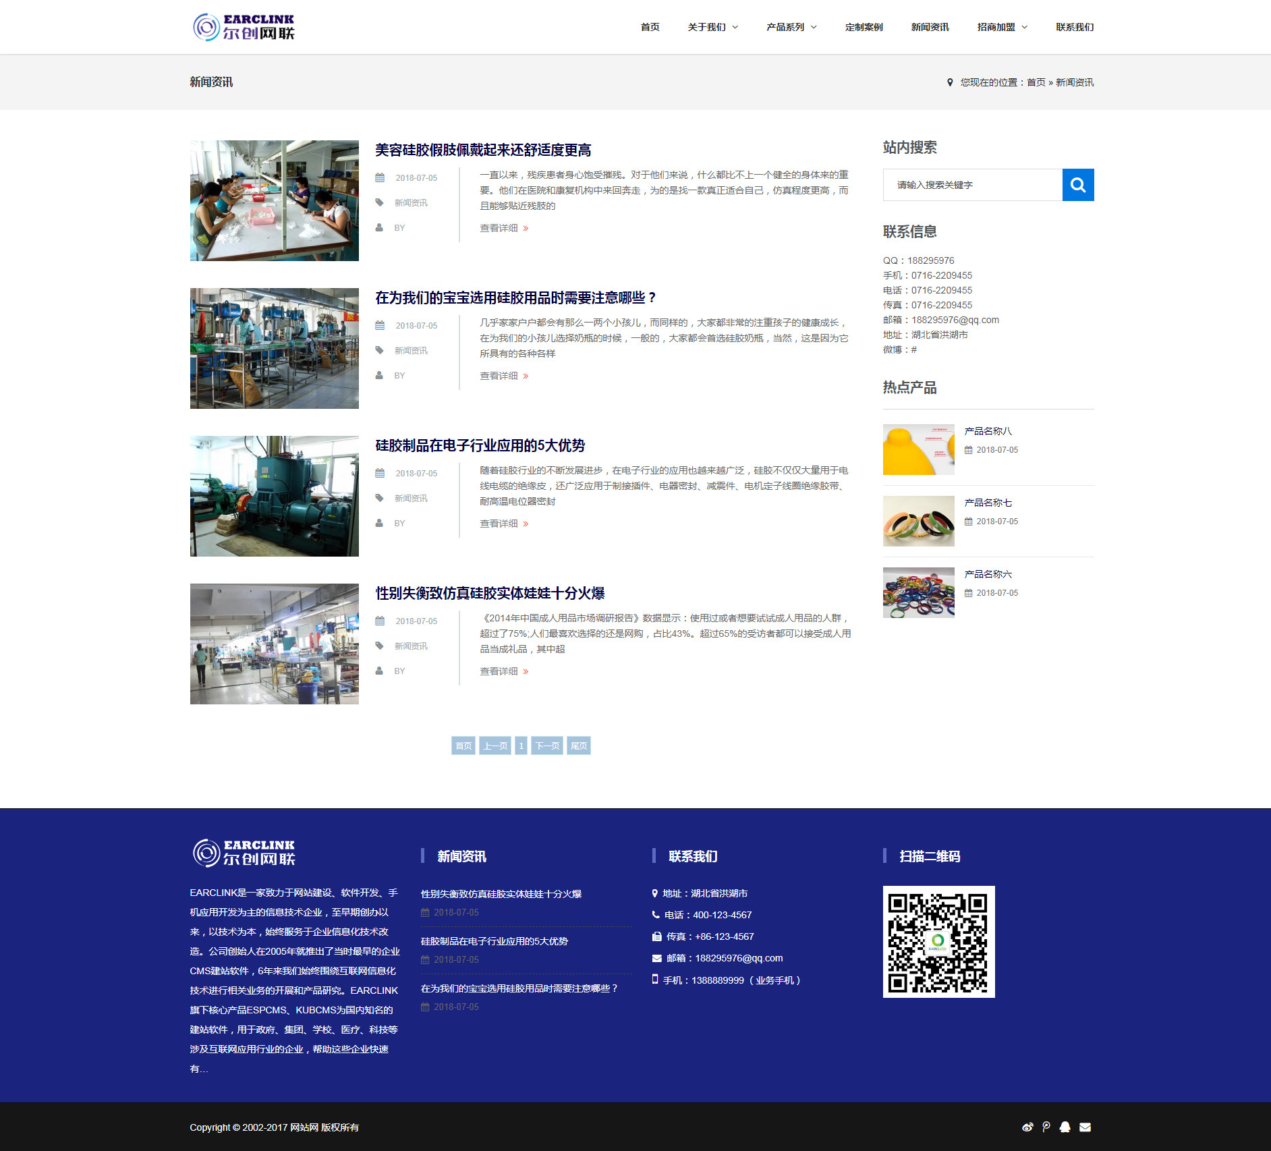This screenshot has height=1151, width=1271.
Task: Click the phone icon beside 电话 in footer contacts
Action: [x=655, y=916]
